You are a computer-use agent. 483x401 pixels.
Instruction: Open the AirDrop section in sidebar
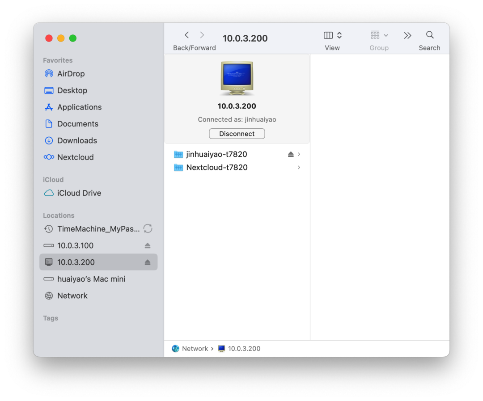(x=71, y=73)
